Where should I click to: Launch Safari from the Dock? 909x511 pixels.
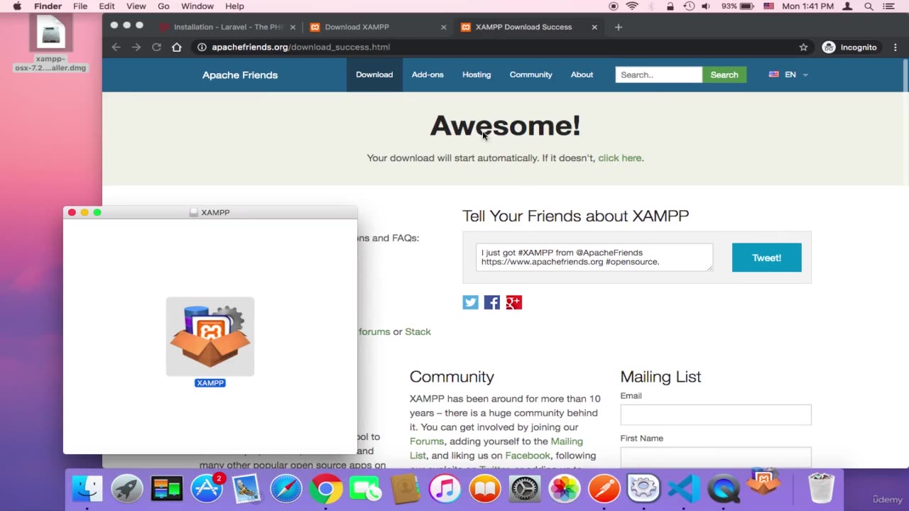pyautogui.click(x=286, y=488)
